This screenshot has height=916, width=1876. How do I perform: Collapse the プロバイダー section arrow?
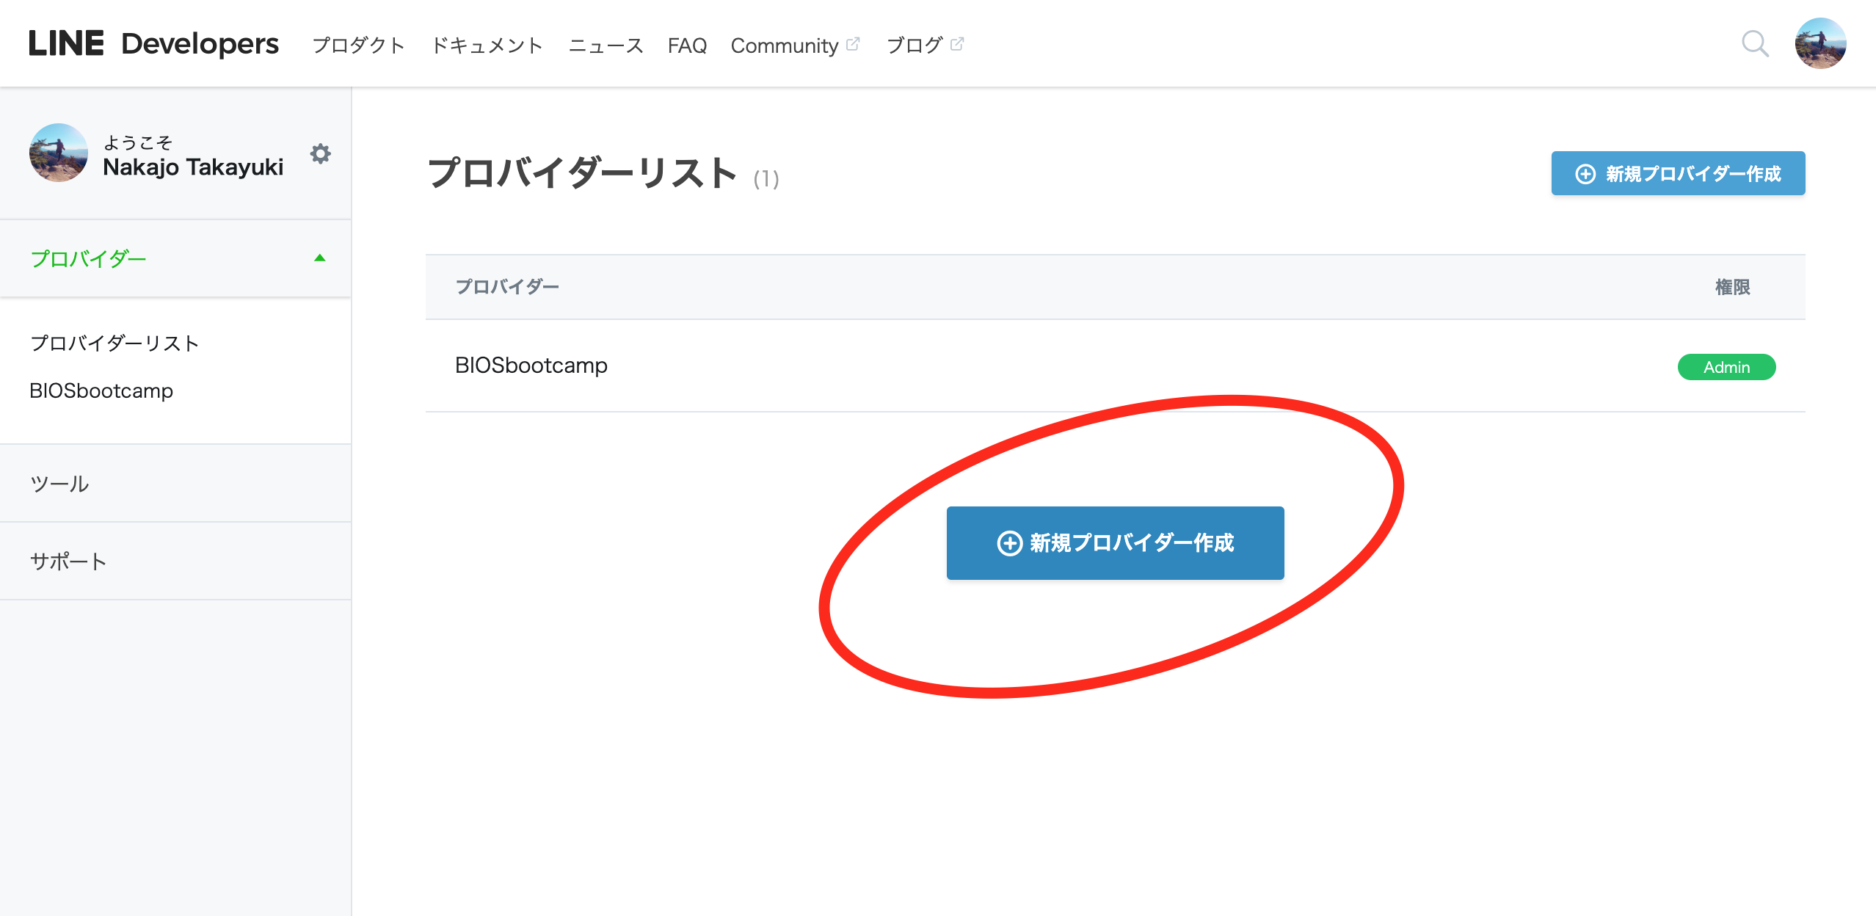[x=319, y=258]
